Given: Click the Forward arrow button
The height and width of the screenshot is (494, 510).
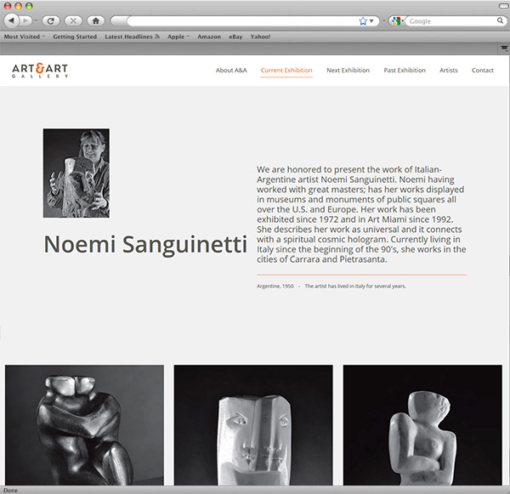Looking at the screenshot, I should tap(25, 20).
